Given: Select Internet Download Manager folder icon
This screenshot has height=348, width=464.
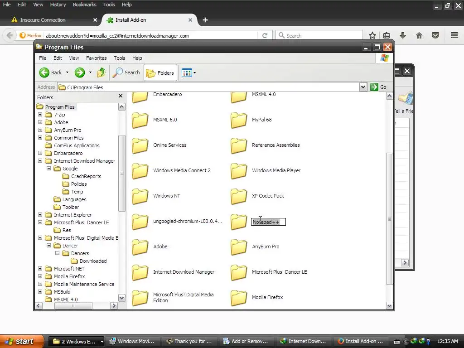Looking at the screenshot, I should tap(140, 272).
